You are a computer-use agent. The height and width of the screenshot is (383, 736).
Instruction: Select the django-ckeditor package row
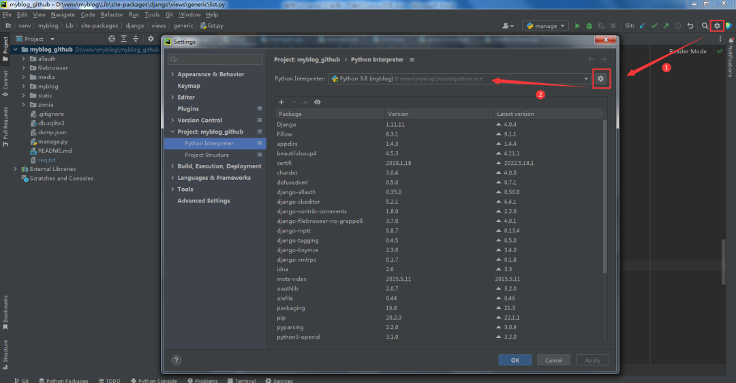[440, 202]
